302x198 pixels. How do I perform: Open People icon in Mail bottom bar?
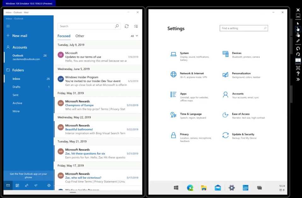[26, 185]
